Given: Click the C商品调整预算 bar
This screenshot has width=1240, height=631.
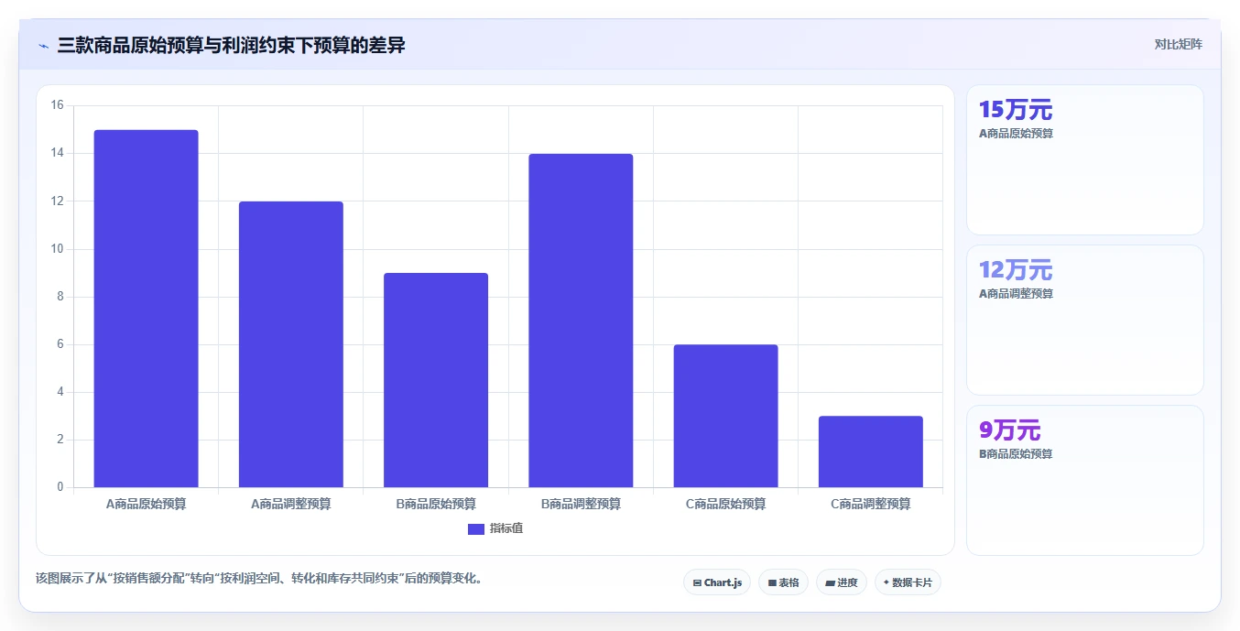Looking at the screenshot, I should click(x=871, y=451).
